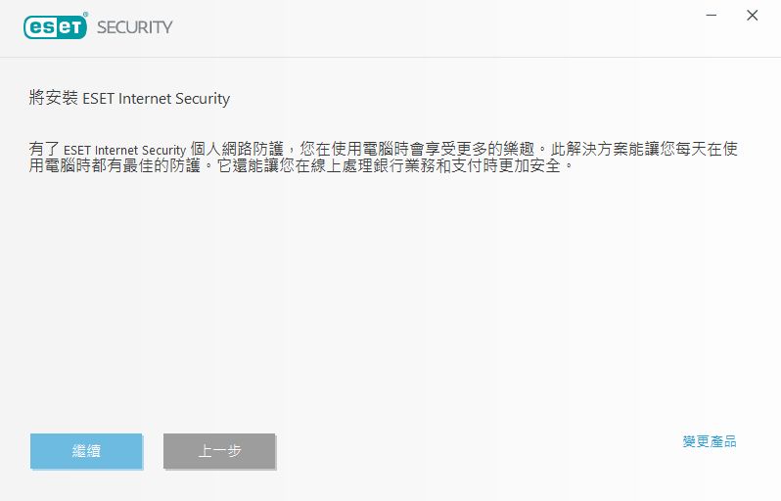Screen dimensions: 781x501
Task: Click the opening word 有了 in the description
Action: [45, 150]
